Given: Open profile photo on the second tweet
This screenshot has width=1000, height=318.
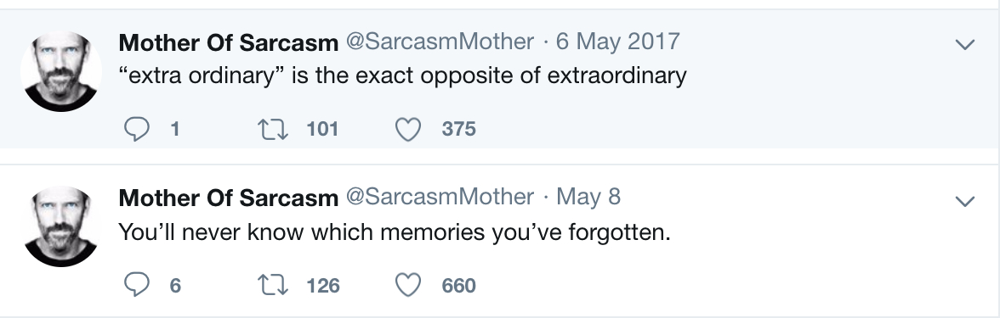Looking at the screenshot, I should point(61,226).
